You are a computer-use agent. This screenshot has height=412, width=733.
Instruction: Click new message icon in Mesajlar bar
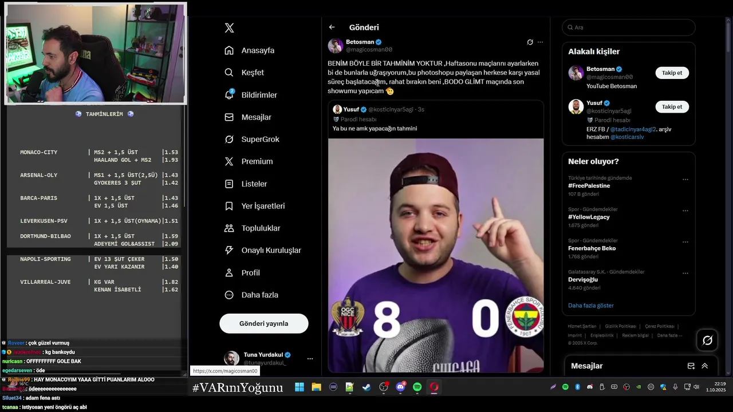[x=691, y=366]
